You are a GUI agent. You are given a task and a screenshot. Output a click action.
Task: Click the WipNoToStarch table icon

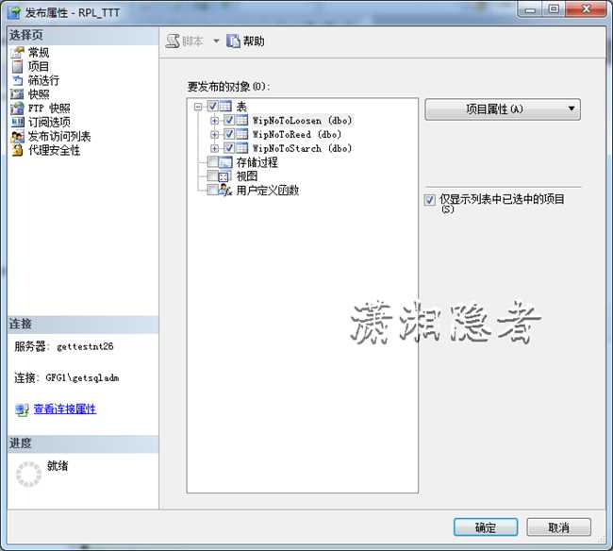coord(241,148)
